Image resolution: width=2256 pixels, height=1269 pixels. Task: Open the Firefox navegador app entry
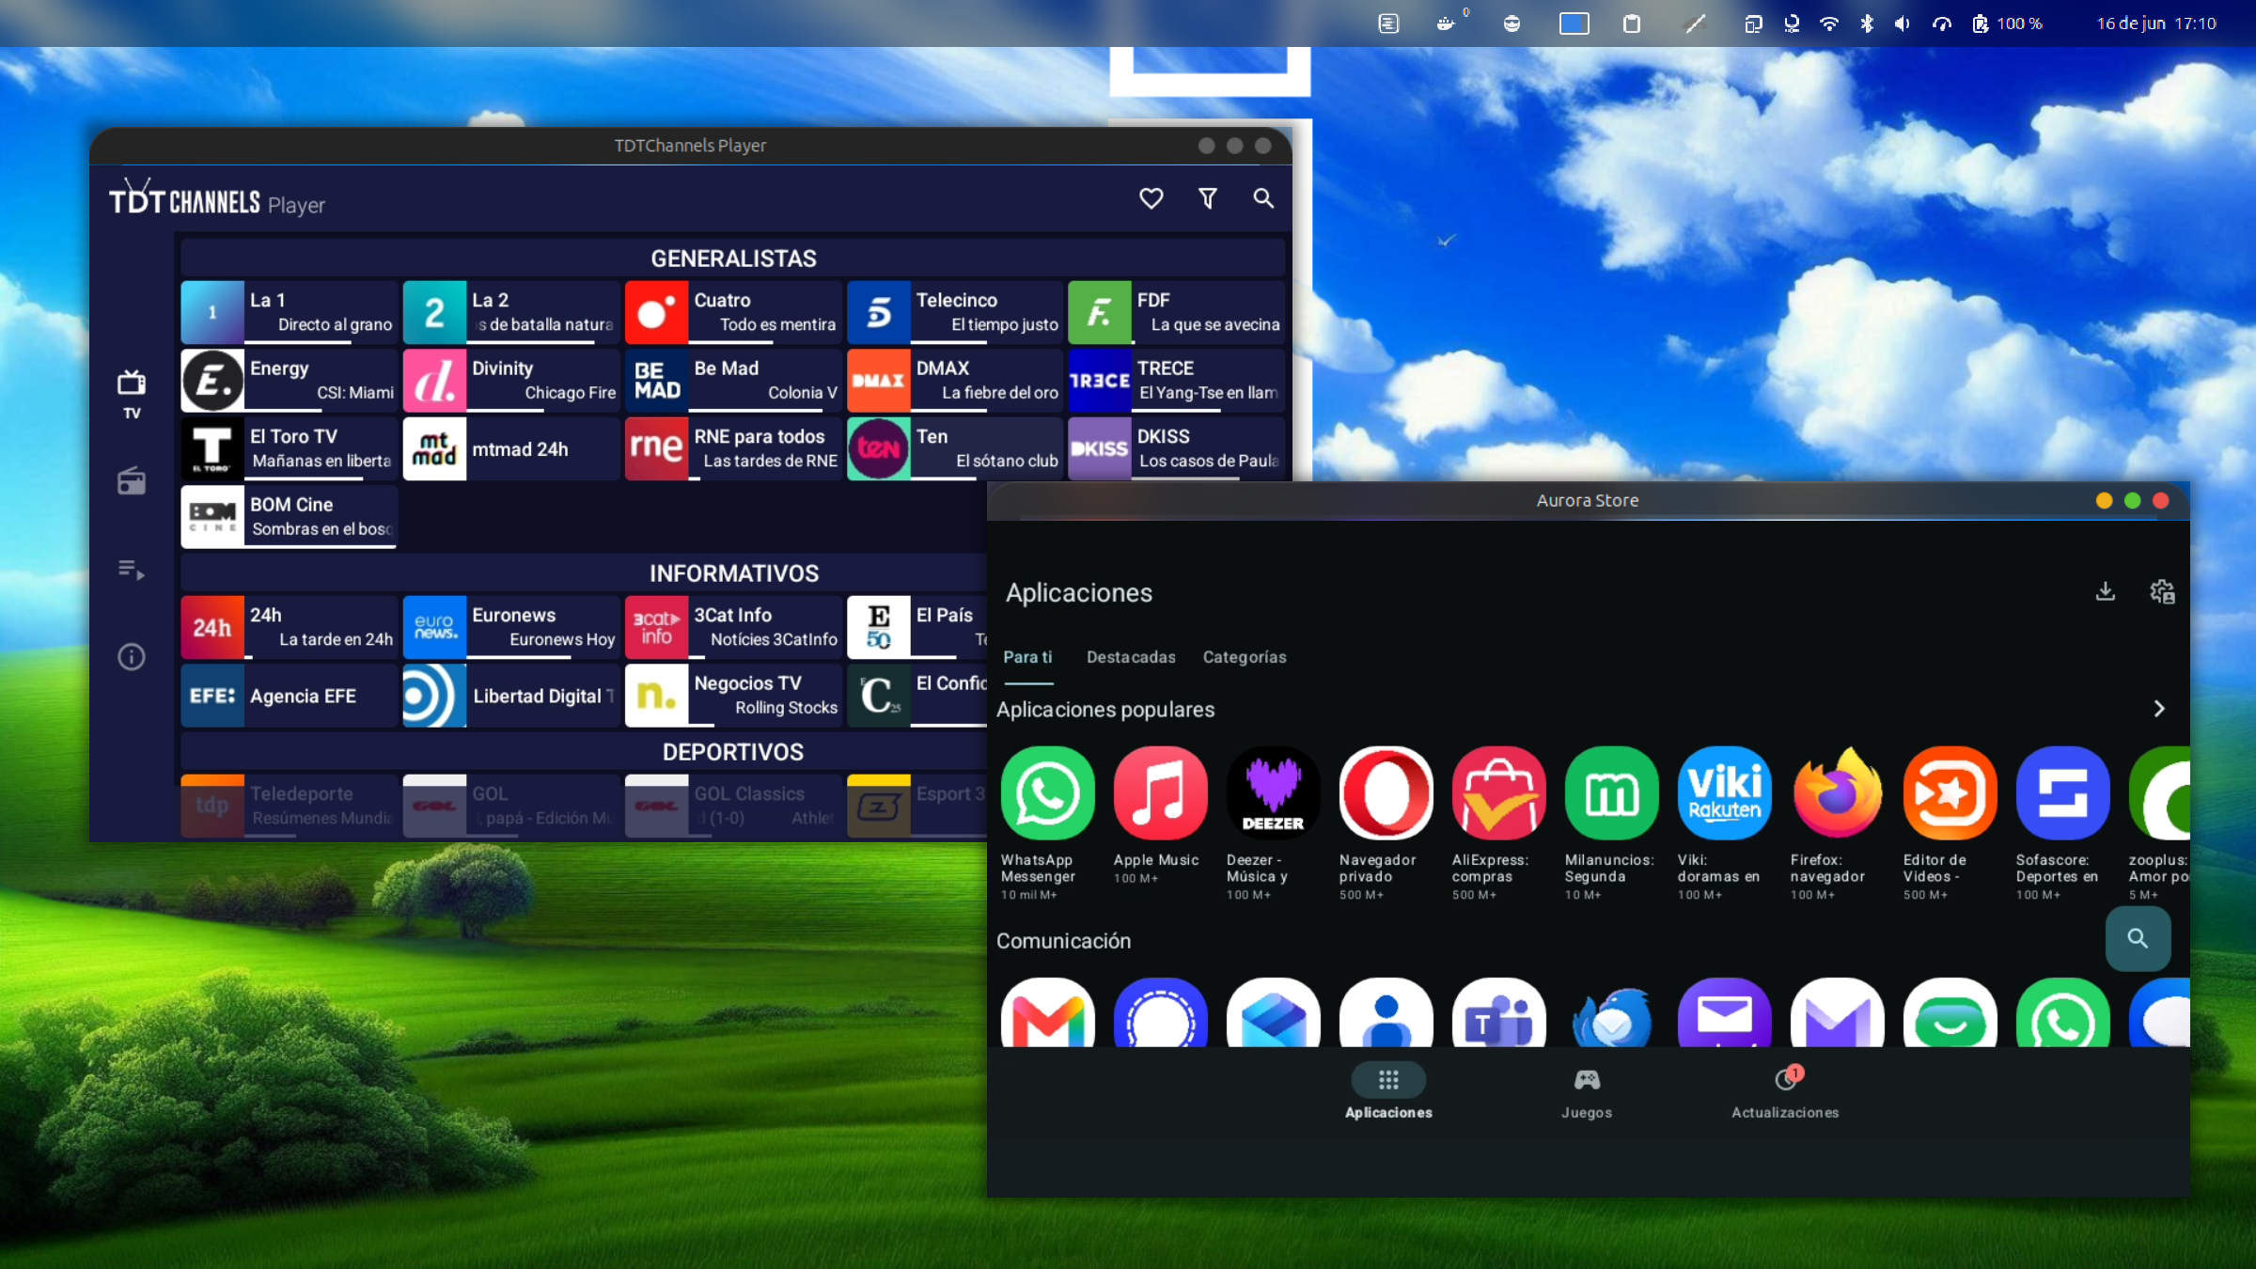1837,823
